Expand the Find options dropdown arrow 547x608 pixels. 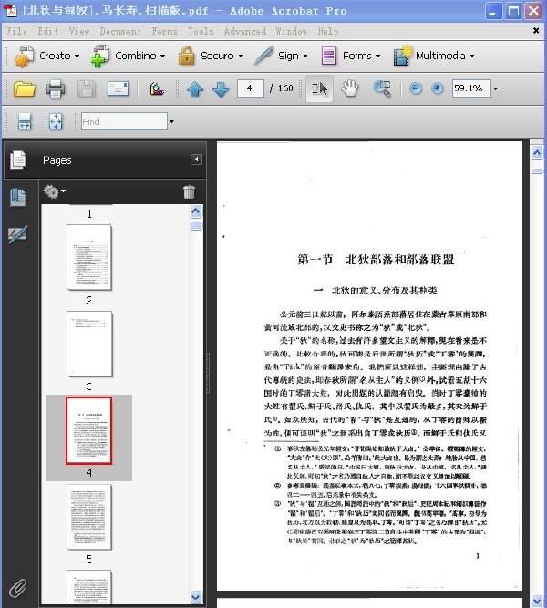171,122
